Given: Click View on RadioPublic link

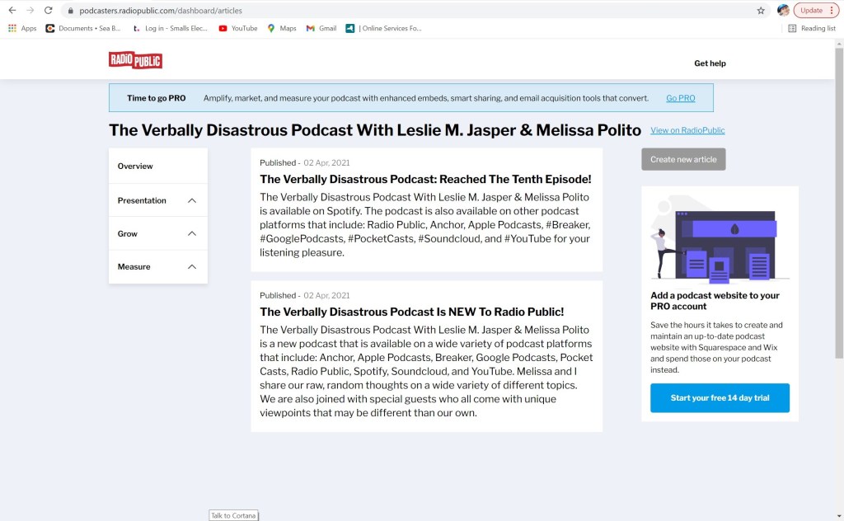Looking at the screenshot, I should pos(687,130).
